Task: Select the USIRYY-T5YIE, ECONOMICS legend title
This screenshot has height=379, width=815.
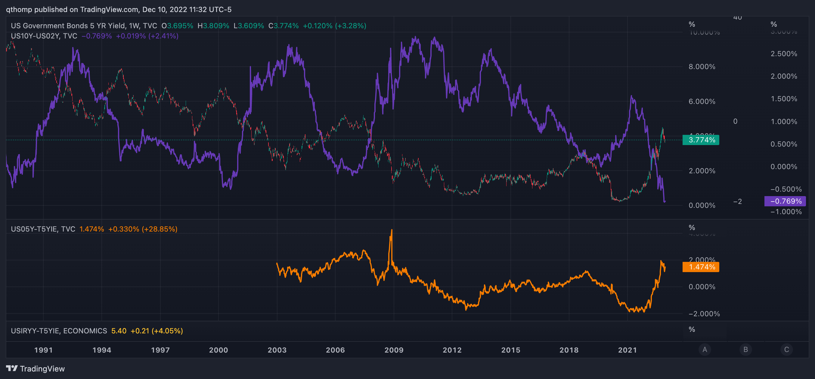Action: click(x=59, y=331)
